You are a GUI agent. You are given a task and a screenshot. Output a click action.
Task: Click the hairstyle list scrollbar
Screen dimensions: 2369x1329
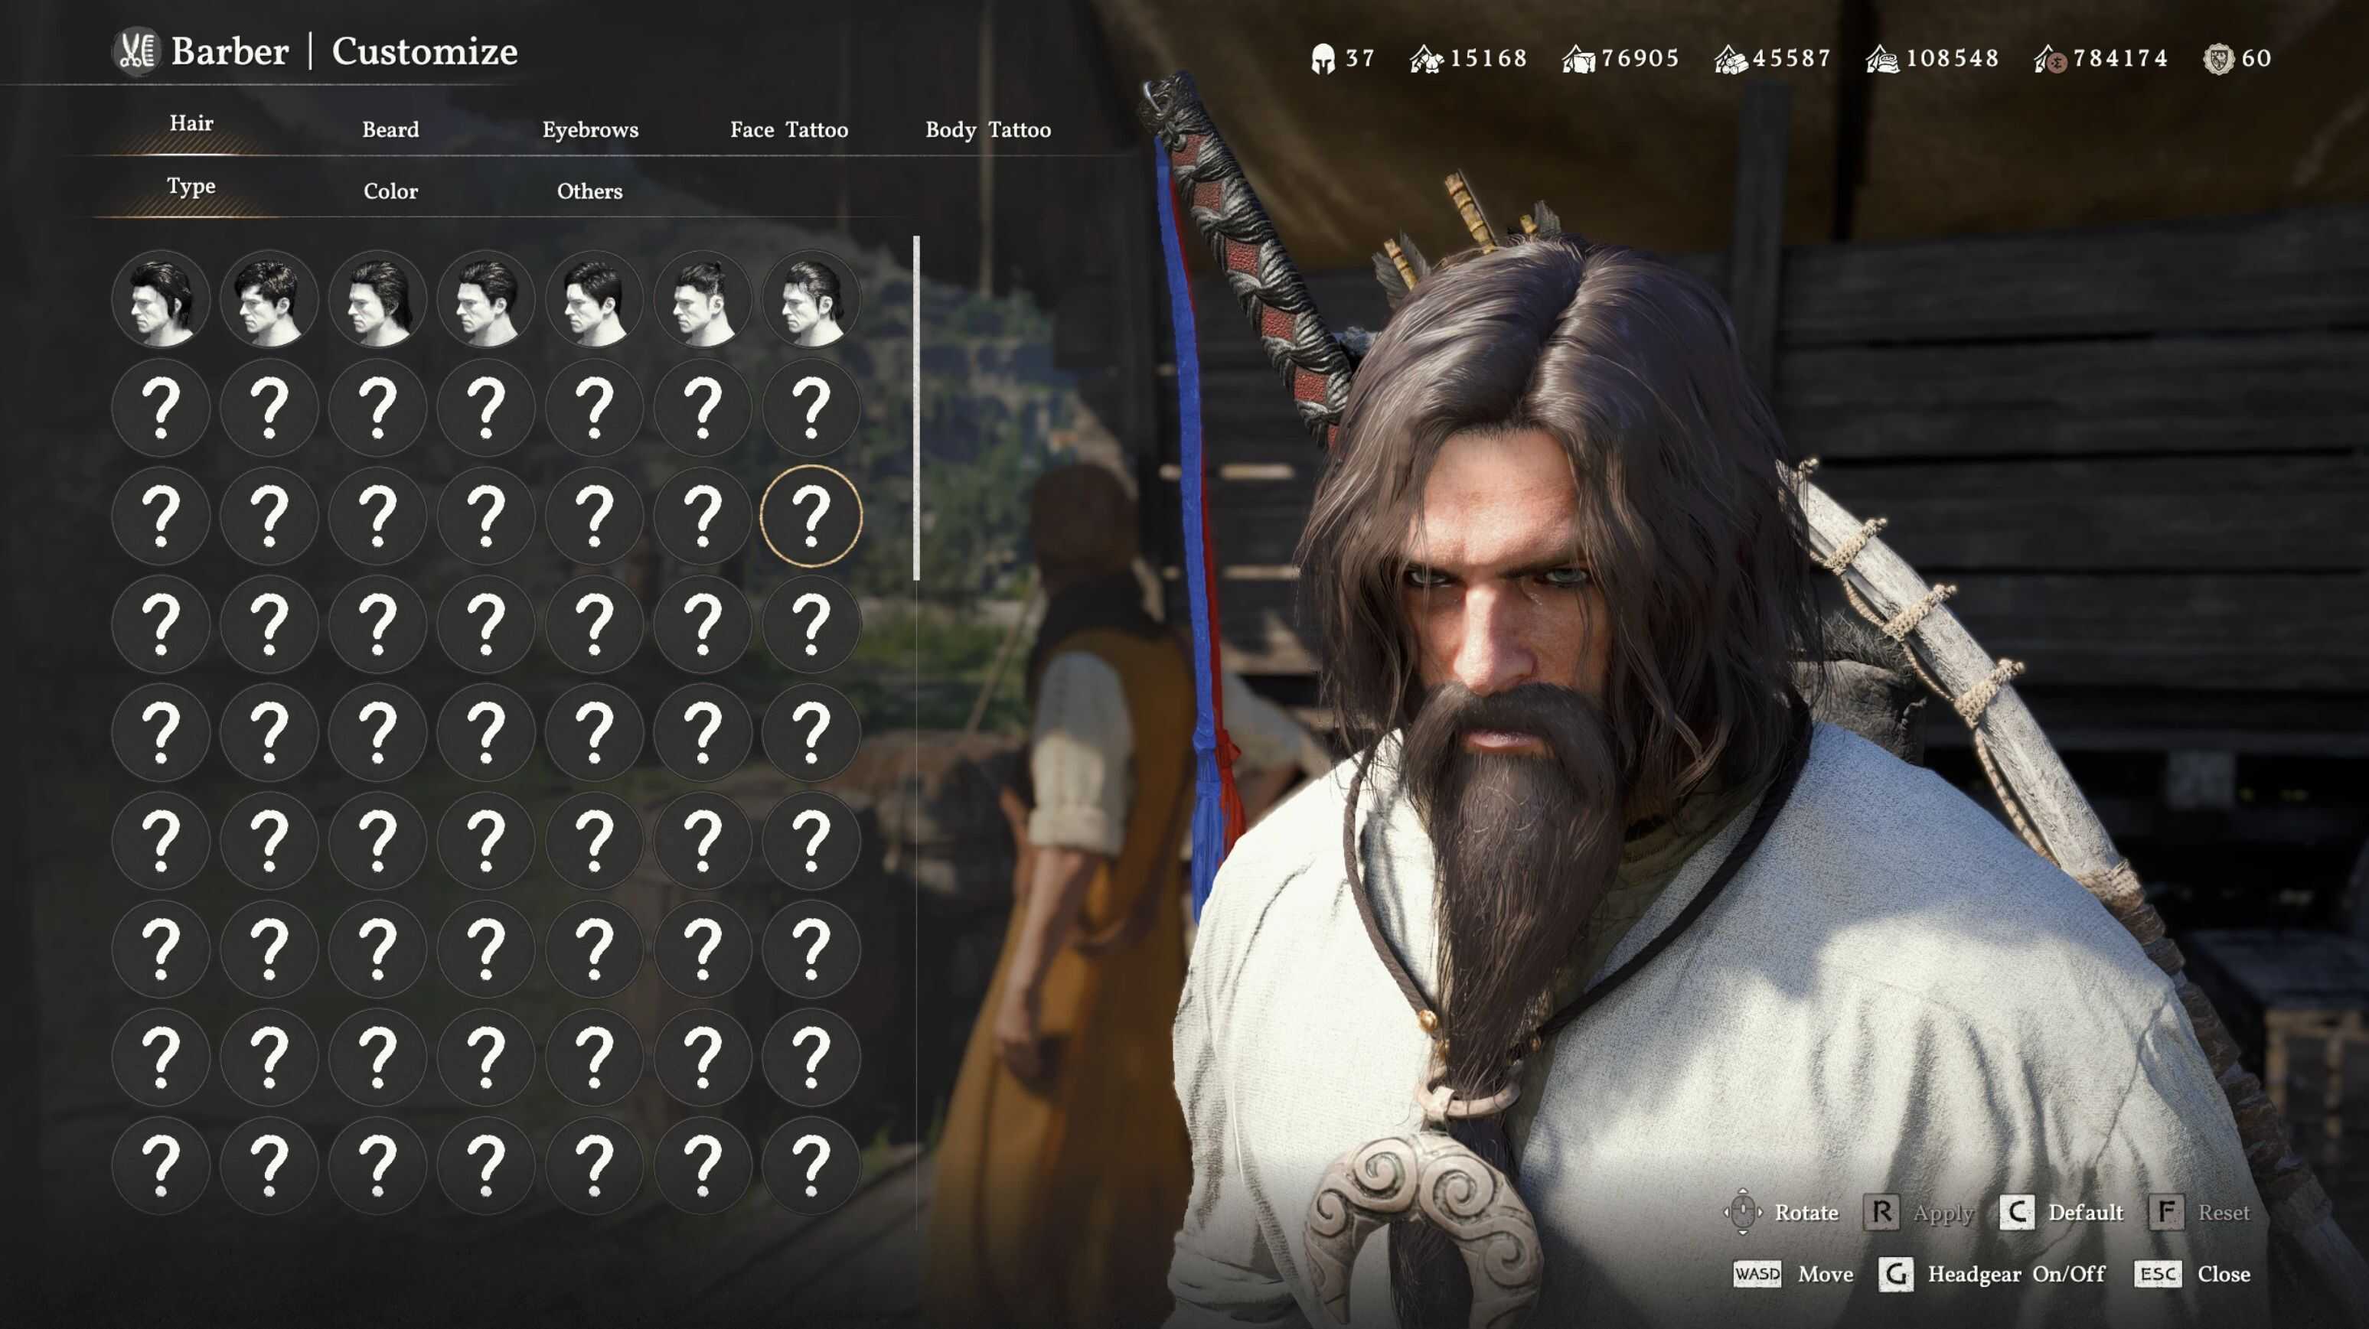(x=916, y=409)
